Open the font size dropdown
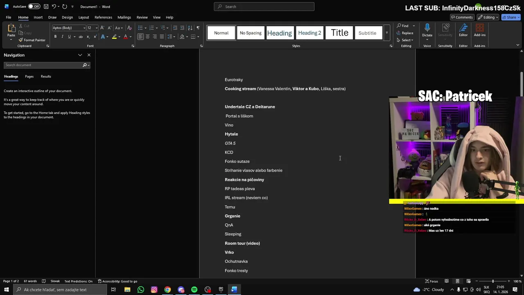This screenshot has width=524, height=295. pos(97,28)
